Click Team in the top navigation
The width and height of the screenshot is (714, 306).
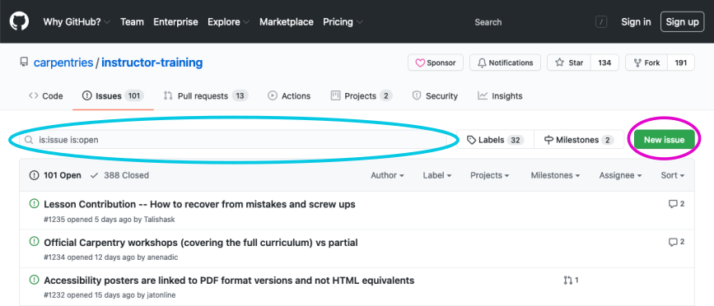132,22
